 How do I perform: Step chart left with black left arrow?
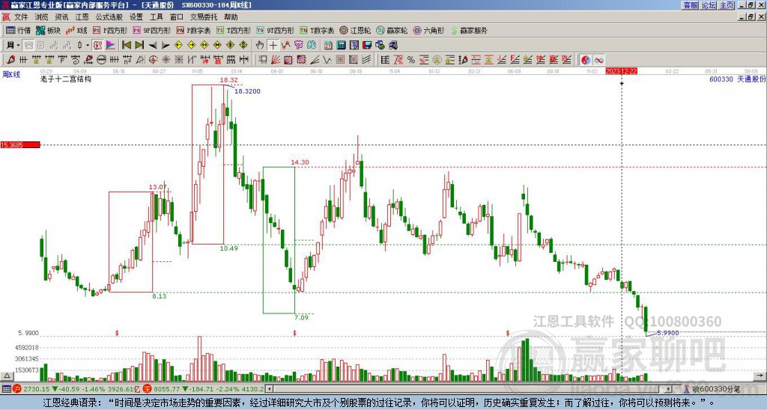coord(153,46)
